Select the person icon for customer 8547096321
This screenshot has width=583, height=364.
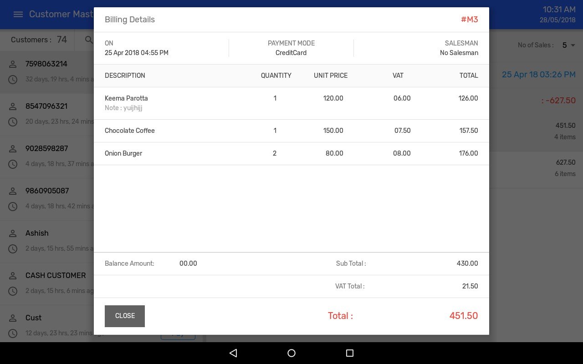pos(13,106)
